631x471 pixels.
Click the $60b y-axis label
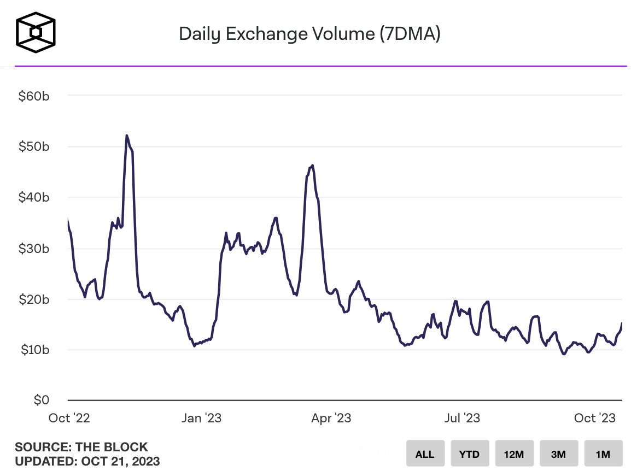click(x=35, y=96)
